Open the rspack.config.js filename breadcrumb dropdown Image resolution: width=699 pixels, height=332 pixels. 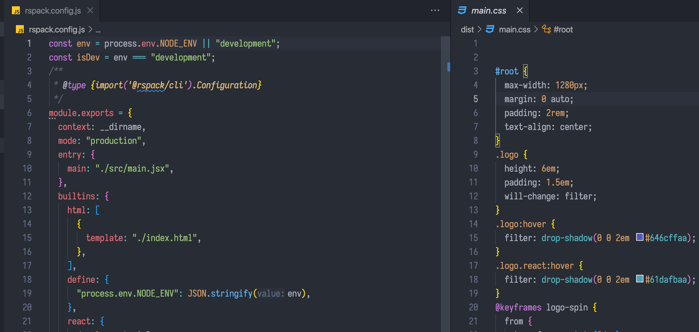57,29
